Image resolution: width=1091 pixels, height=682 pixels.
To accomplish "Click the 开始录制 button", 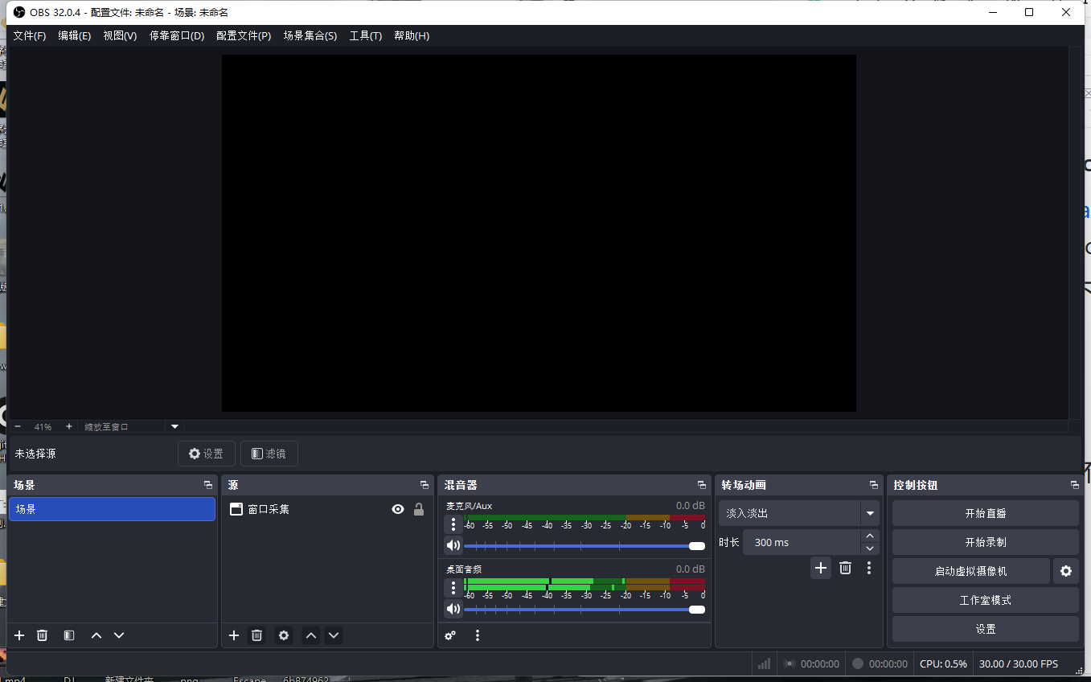I will 985,542.
